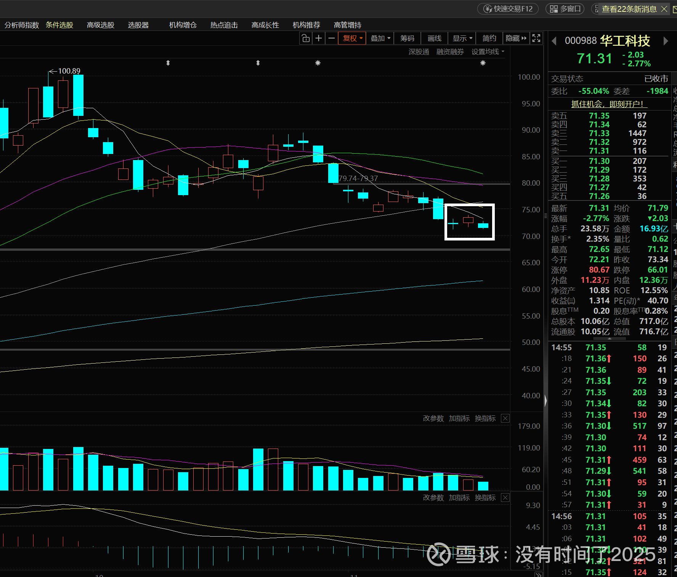The image size is (677, 577).
Task: Click the 融资融券 tag
Action: (450, 52)
